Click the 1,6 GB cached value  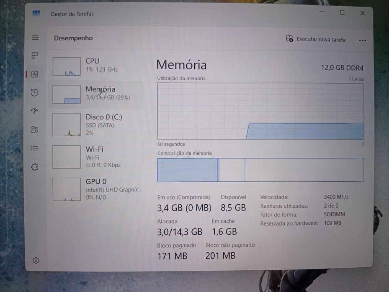click(x=224, y=231)
